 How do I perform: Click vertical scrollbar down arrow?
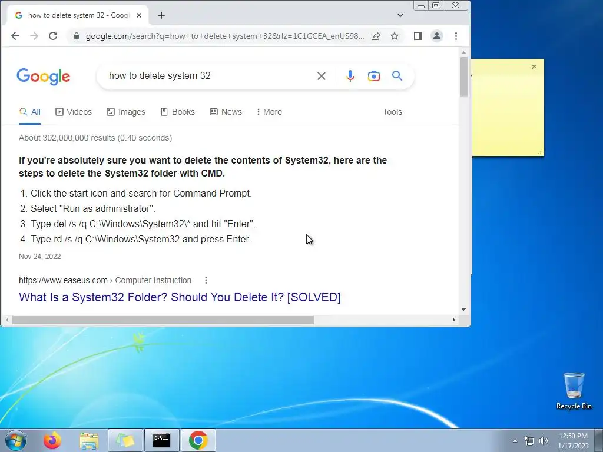463,310
